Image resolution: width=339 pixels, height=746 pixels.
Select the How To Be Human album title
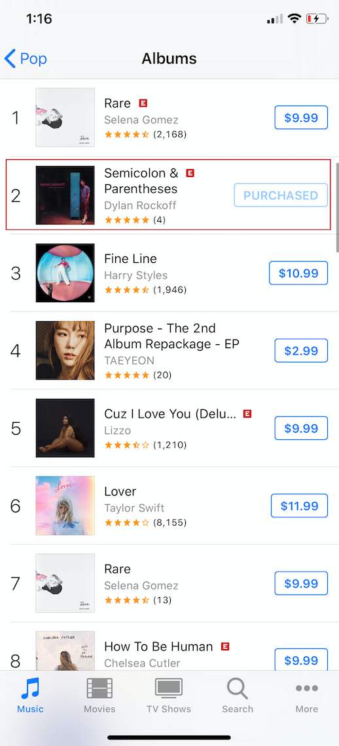click(158, 646)
